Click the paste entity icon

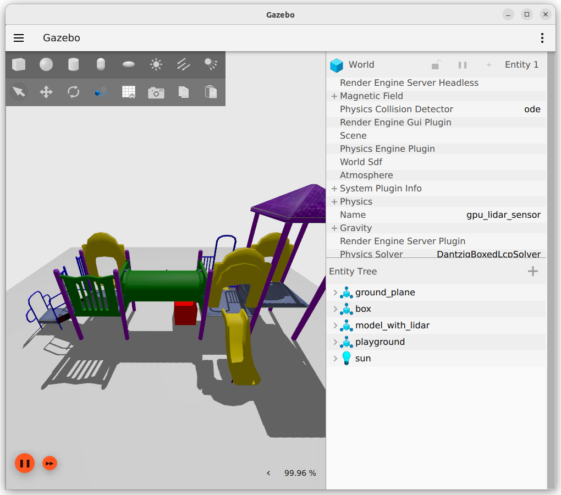pos(211,92)
